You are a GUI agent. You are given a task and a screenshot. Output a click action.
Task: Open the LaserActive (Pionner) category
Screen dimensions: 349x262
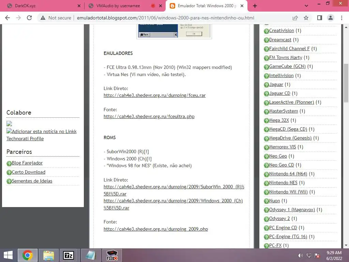pyautogui.click(x=292, y=102)
